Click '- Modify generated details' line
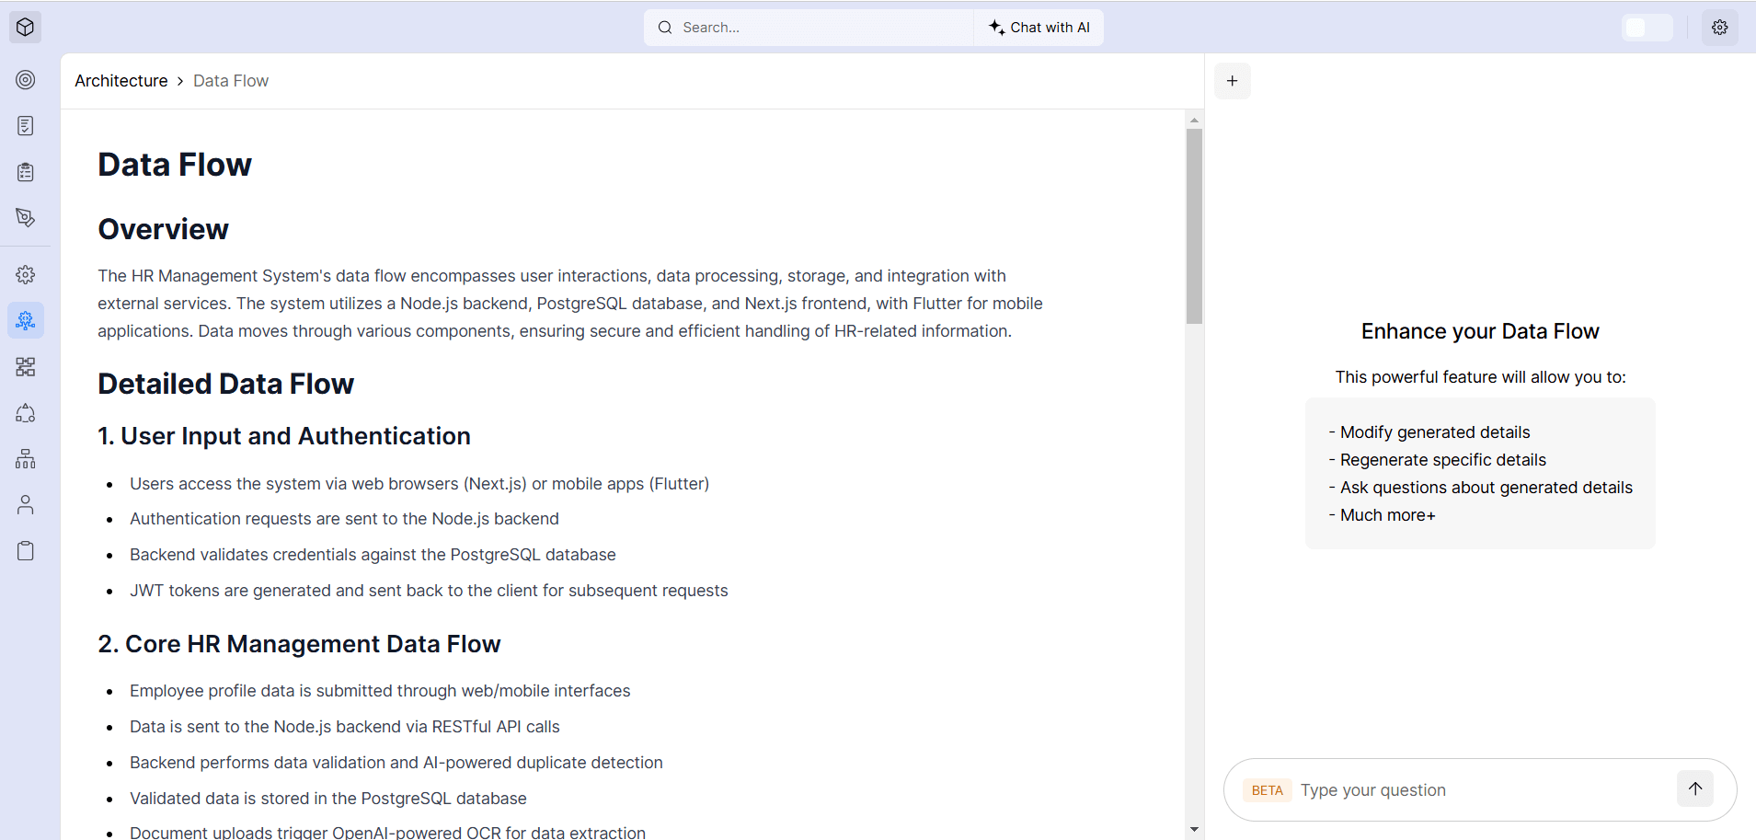The image size is (1756, 840). pyautogui.click(x=1429, y=432)
